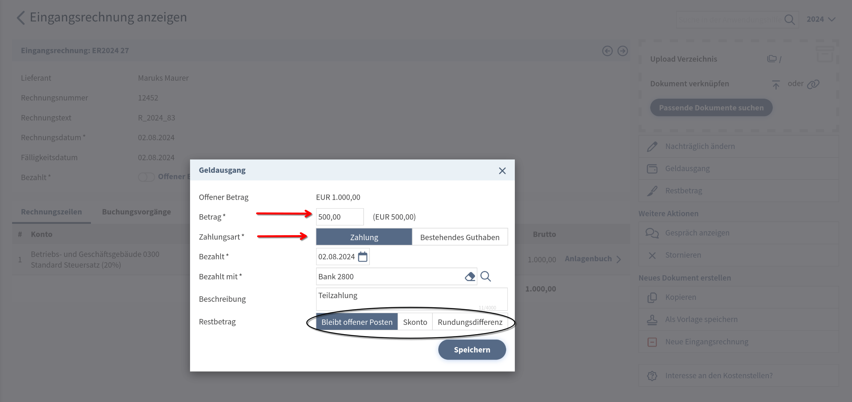This screenshot has height=402, width=852.
Task: Open the calendar date picker for Bezahlt
Action: click(x=363, y=257)
